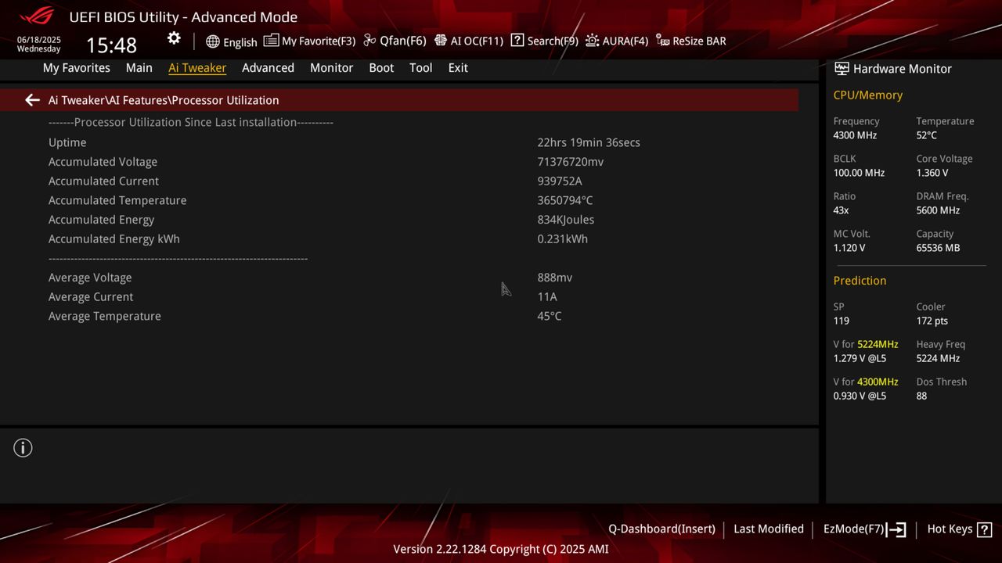This screenshot has width=1002, height=563.
Task: Open AURA lighting control
Action: point(617,41)
